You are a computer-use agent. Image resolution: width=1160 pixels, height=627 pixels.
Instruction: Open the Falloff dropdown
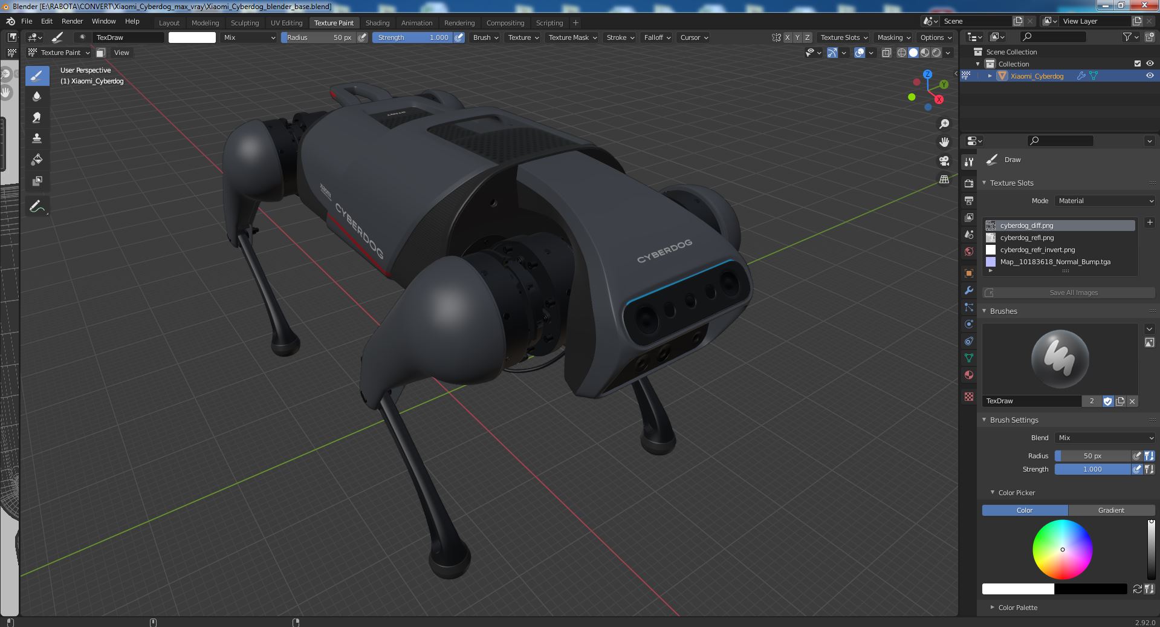tap(656, 37)
